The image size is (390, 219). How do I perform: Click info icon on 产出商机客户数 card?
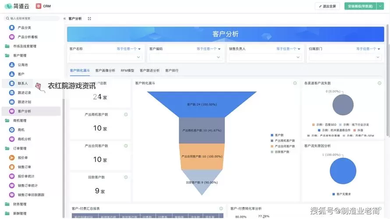[126, 114]
